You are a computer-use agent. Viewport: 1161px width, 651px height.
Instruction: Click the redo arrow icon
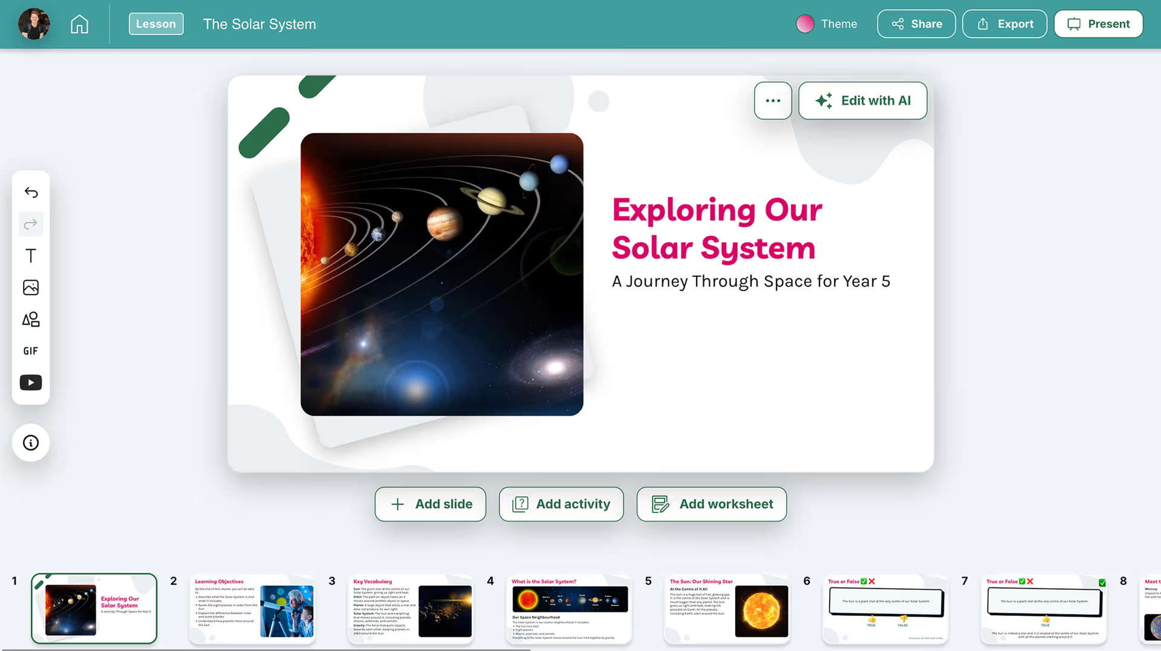[31, 224]
